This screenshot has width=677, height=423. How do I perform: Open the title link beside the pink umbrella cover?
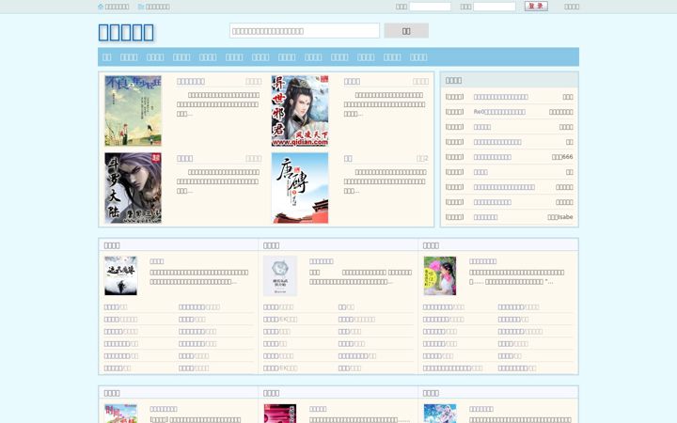coord(482,261)
